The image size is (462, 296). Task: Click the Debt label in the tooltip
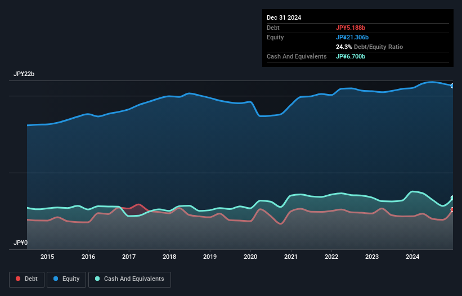(273, 28)
